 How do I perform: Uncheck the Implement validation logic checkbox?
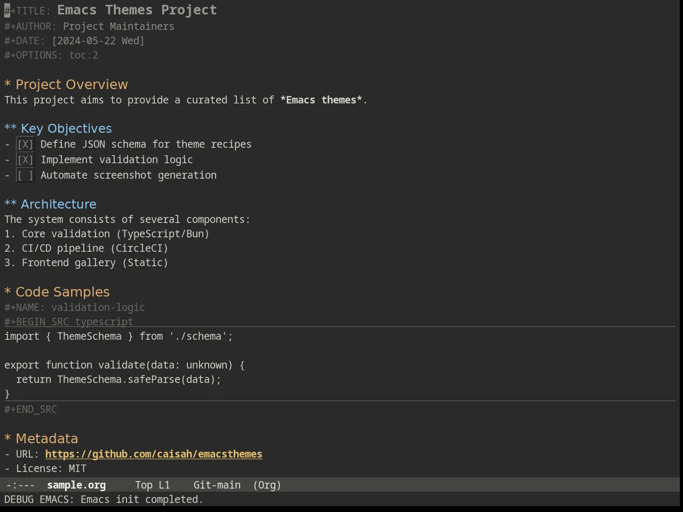[25, 160]
